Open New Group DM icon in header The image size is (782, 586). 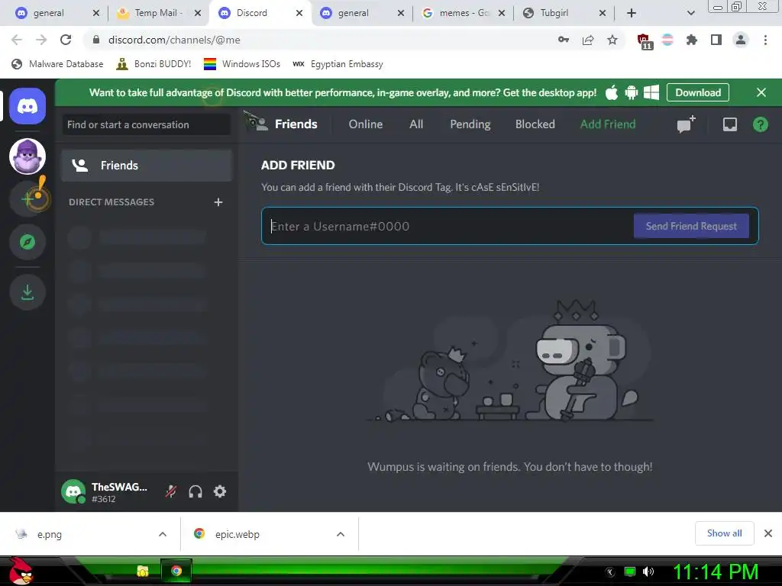(687, 124)
